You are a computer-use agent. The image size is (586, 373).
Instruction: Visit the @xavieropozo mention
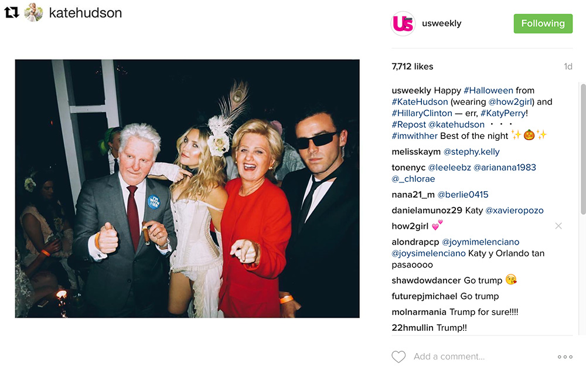click(515, 211)
